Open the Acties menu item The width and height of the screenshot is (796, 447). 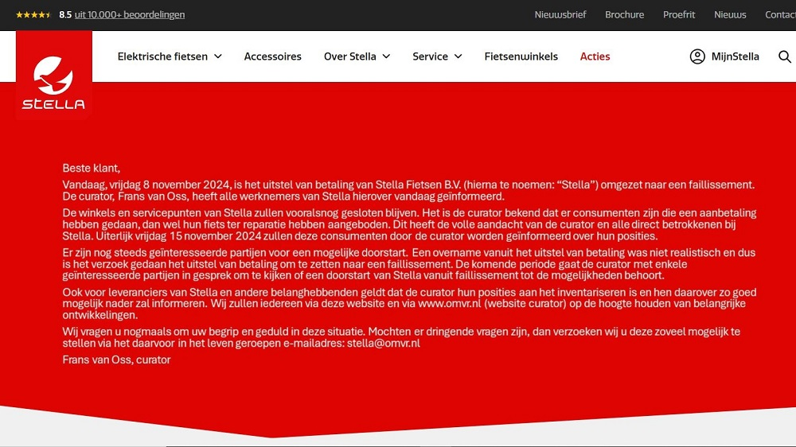point(595,56)
